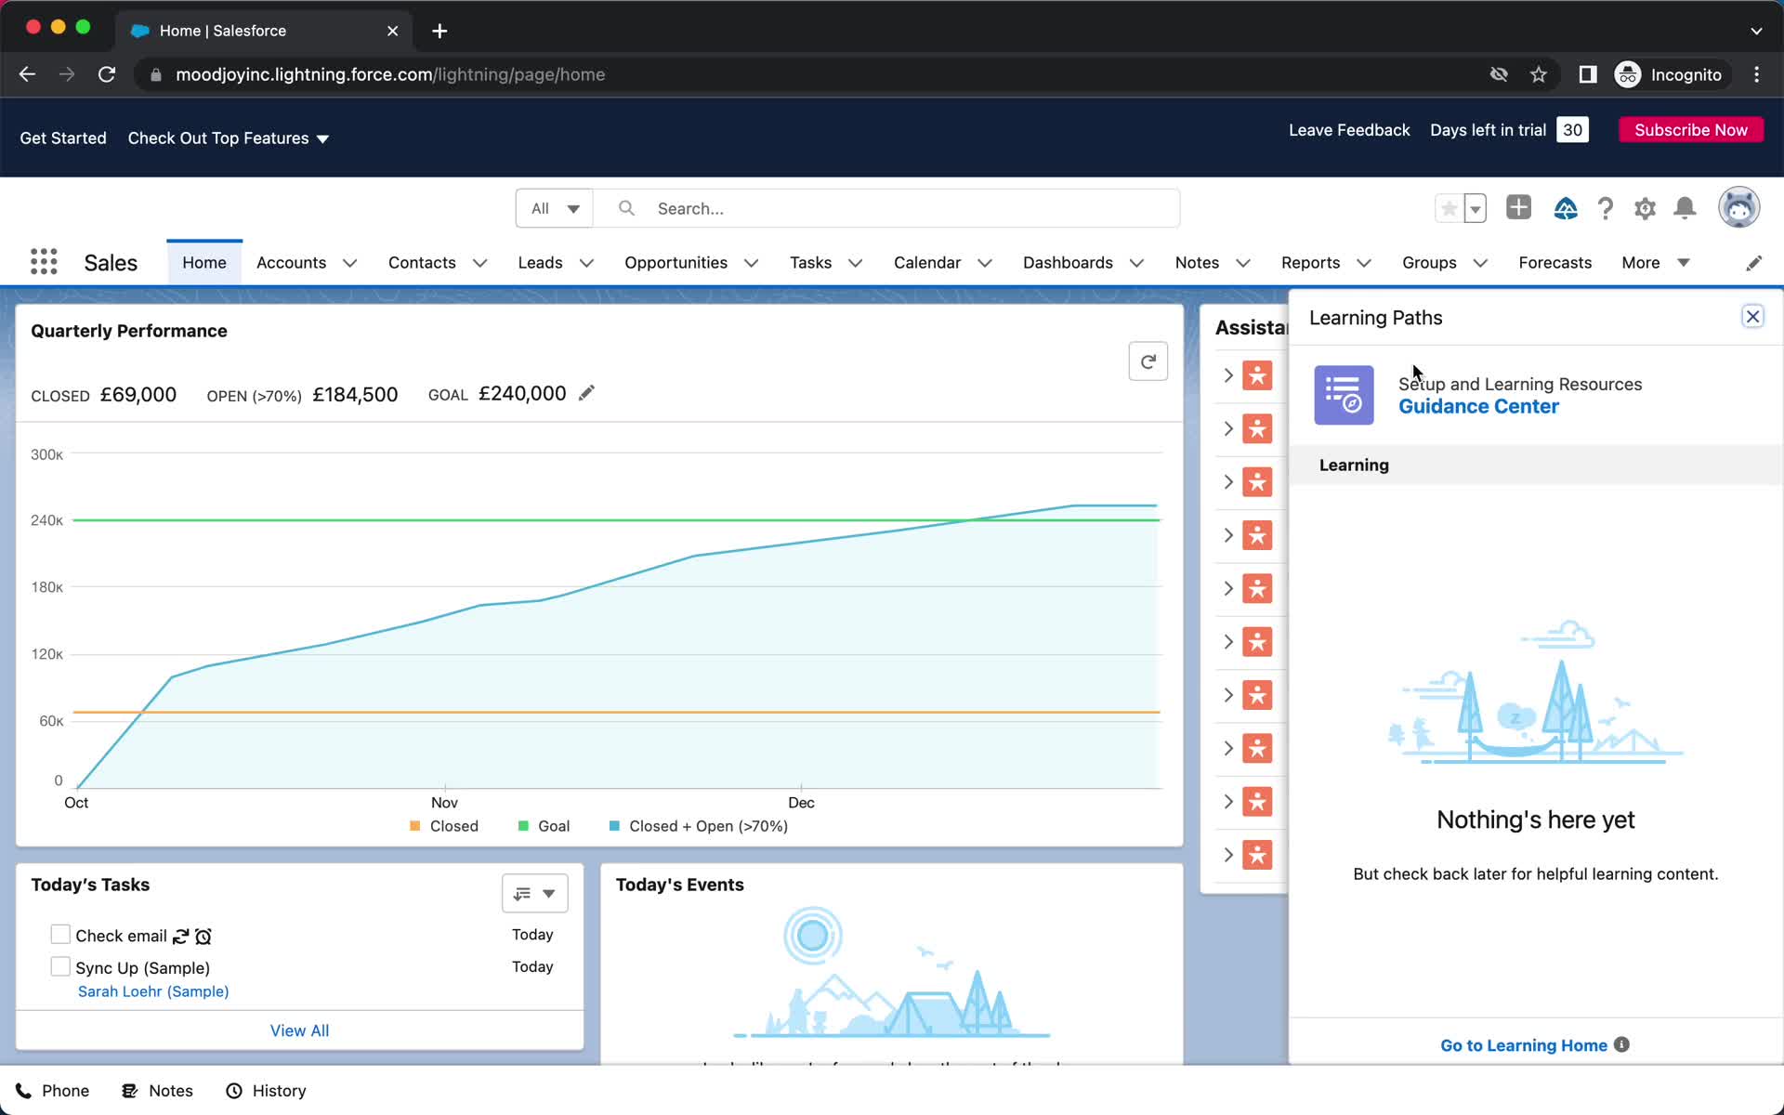Refresh the Quarterly Performance chart
This screenshot has height=1115, width=1784.
[1148, 361]
